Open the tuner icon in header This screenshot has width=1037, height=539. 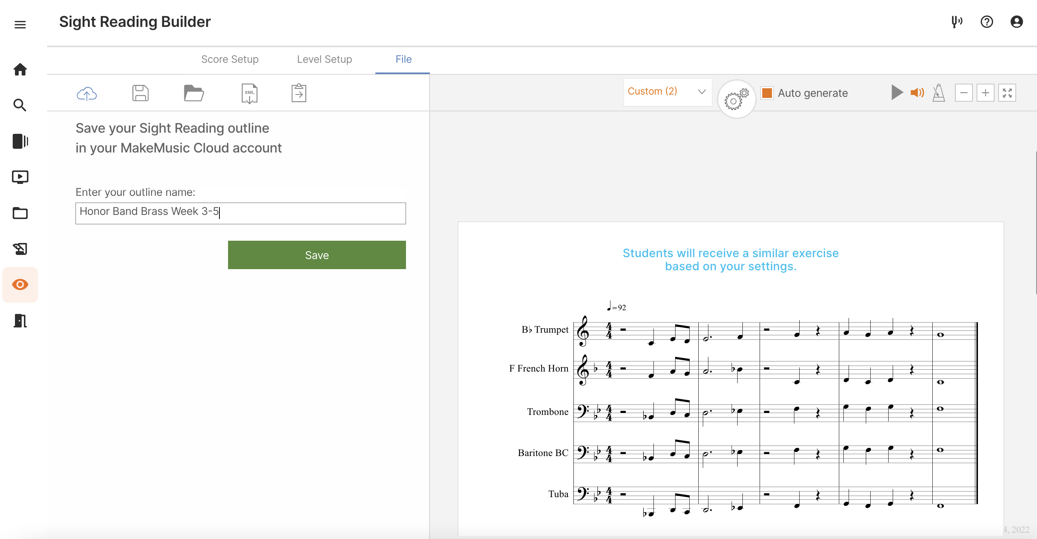click(x=957, y=22)
